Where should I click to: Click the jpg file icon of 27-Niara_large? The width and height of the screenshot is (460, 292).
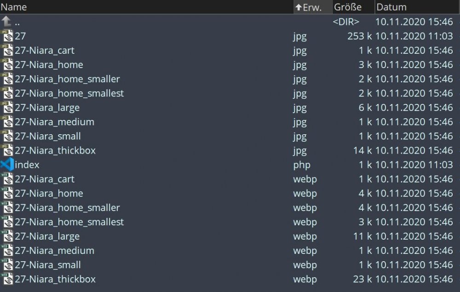[7, 108]
